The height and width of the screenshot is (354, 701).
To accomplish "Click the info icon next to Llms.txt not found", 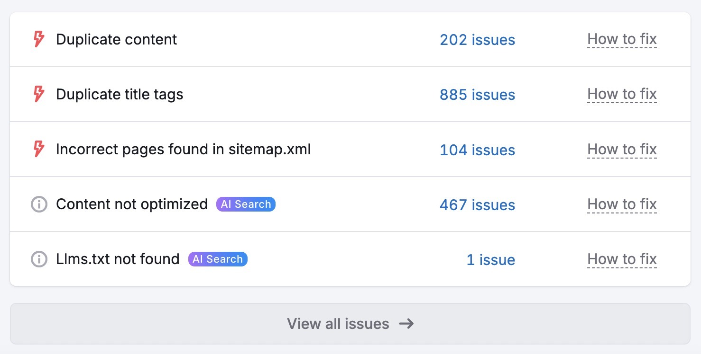I will click(x=38, y=259).
